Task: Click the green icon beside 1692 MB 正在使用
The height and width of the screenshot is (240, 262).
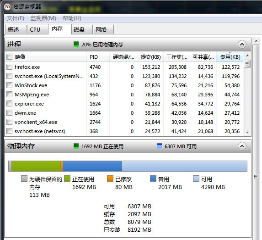Action: point(76,146)
